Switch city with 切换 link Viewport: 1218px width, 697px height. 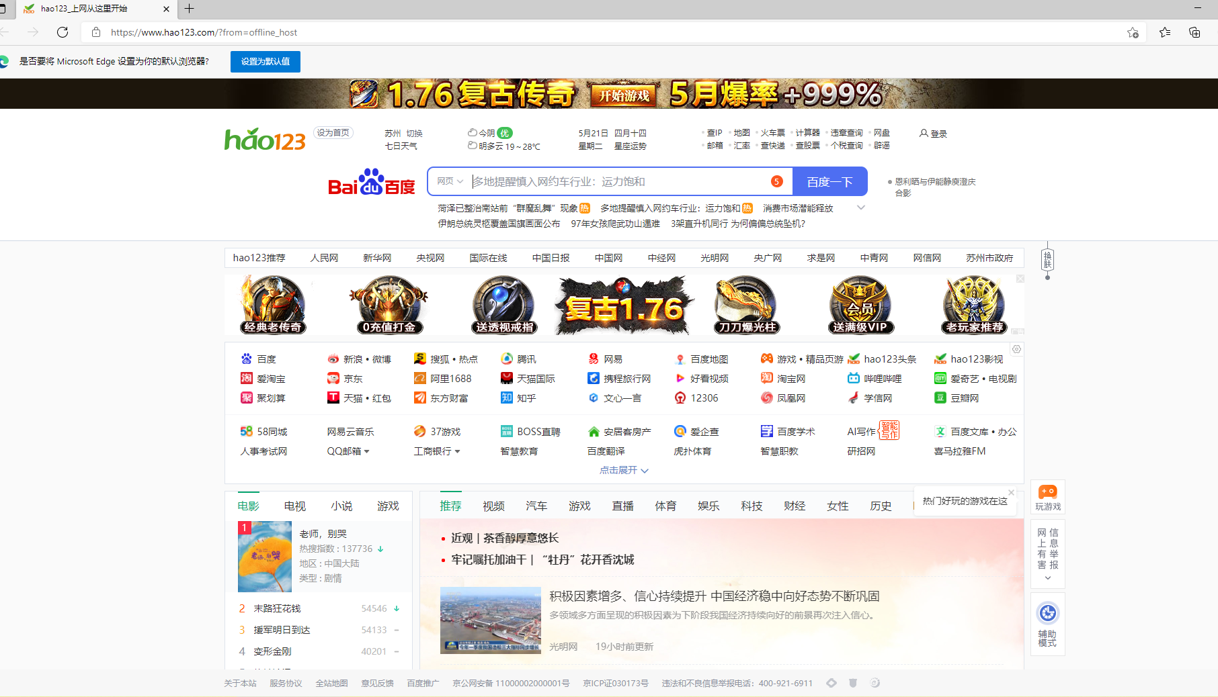point(415,134)
